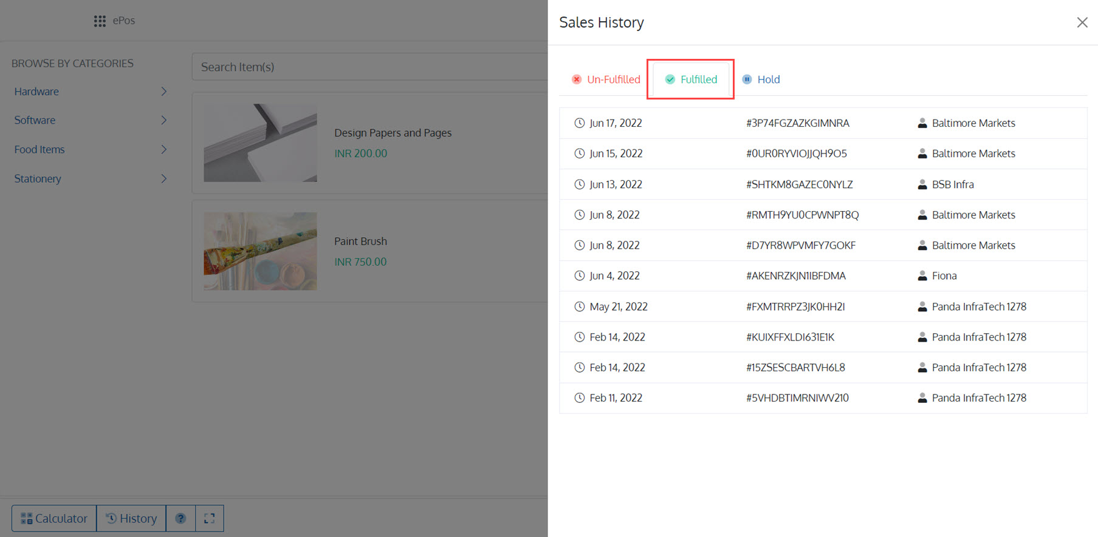Image resolution: width=1098 pixels, height=537 pixels.
Task: Click the customer icon on the Feb 11 row
Action: 922,398
